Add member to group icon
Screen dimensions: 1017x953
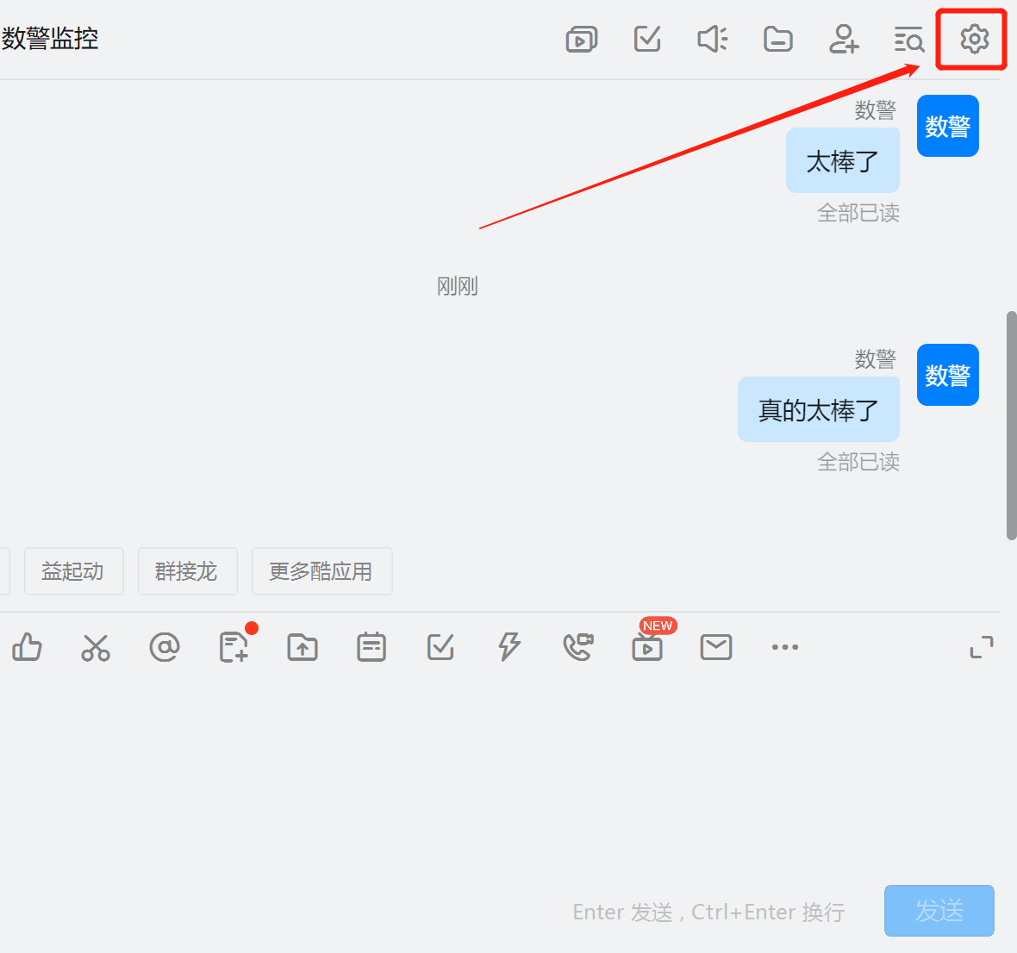(843, 40)
